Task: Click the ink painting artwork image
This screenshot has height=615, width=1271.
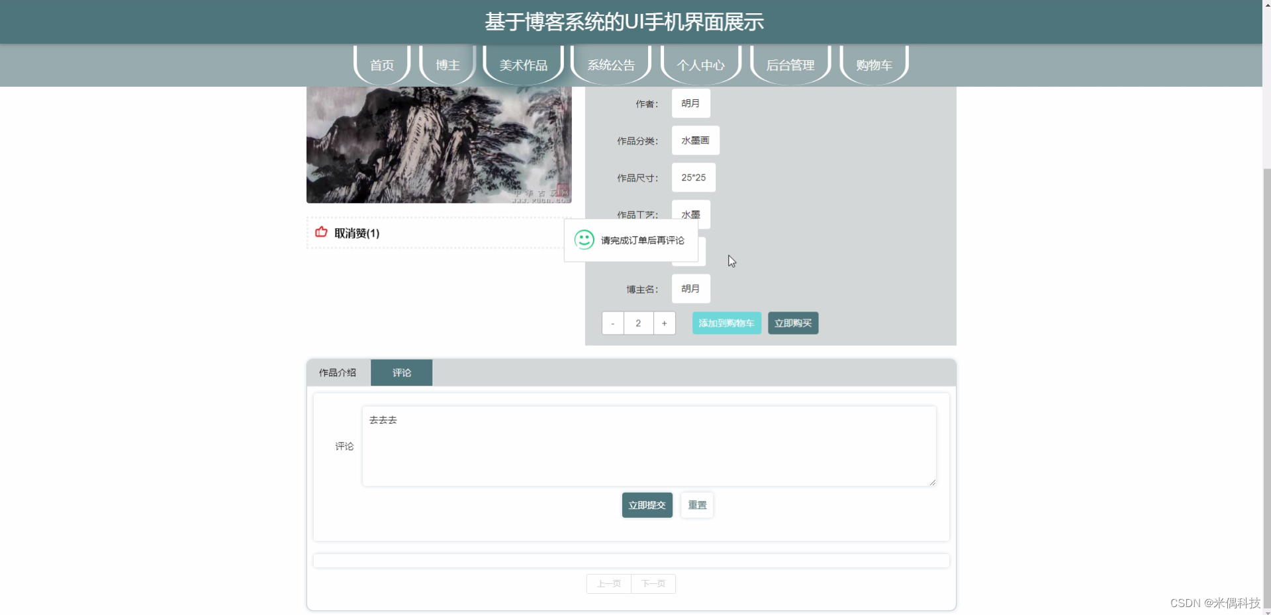Action: [438, 144]
